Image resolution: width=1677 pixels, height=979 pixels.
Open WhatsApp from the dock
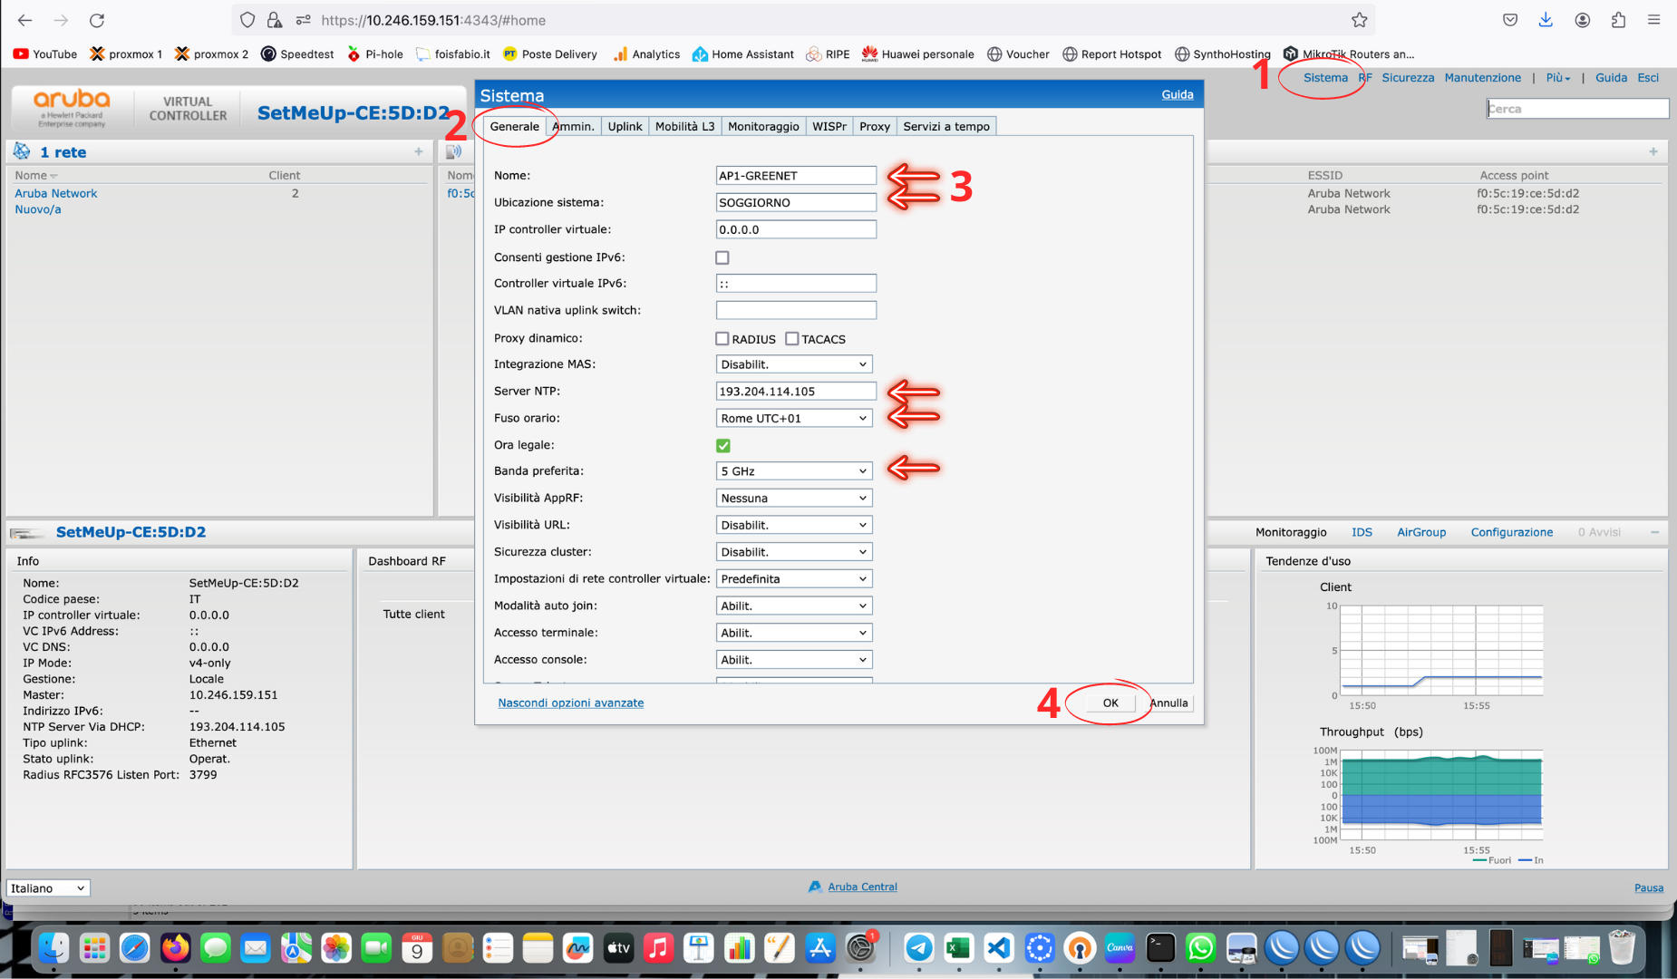pos(1200,948)
